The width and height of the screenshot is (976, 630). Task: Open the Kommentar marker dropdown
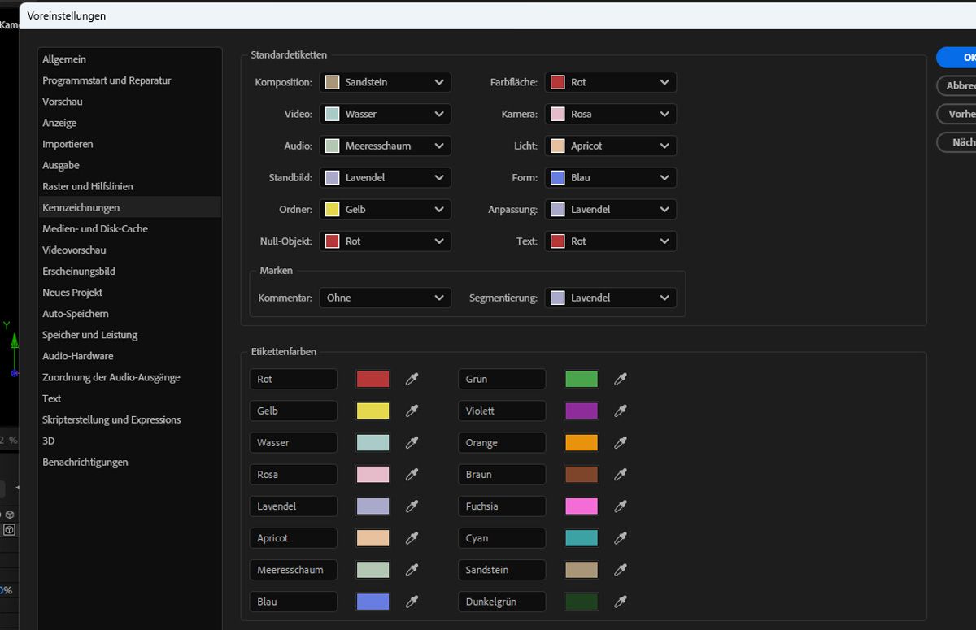pos(386,298)
